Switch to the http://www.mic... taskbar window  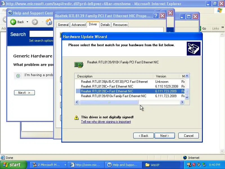click(86, 165)
